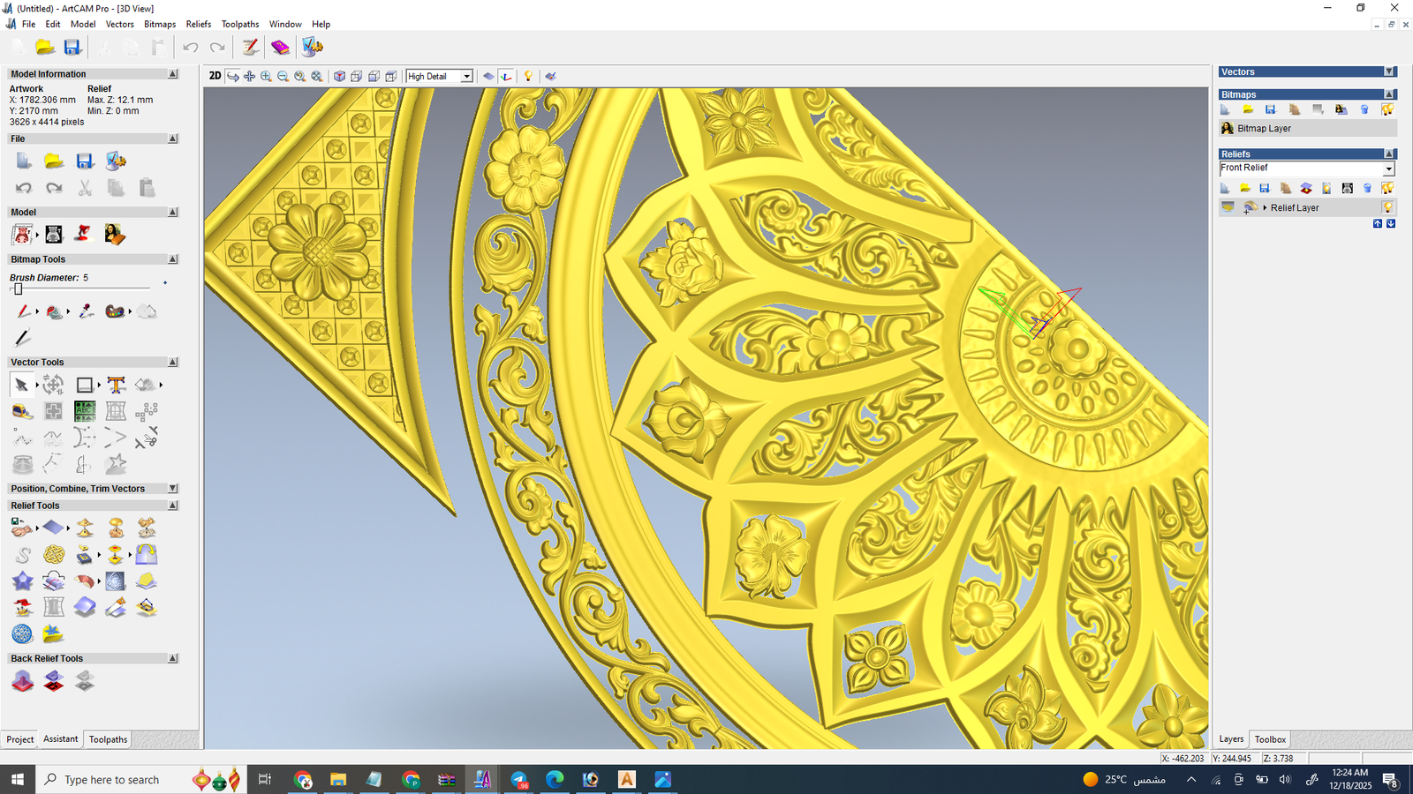Pick the bitmap eyedropper colour tool
The image size is (1413, 794).
86,311
